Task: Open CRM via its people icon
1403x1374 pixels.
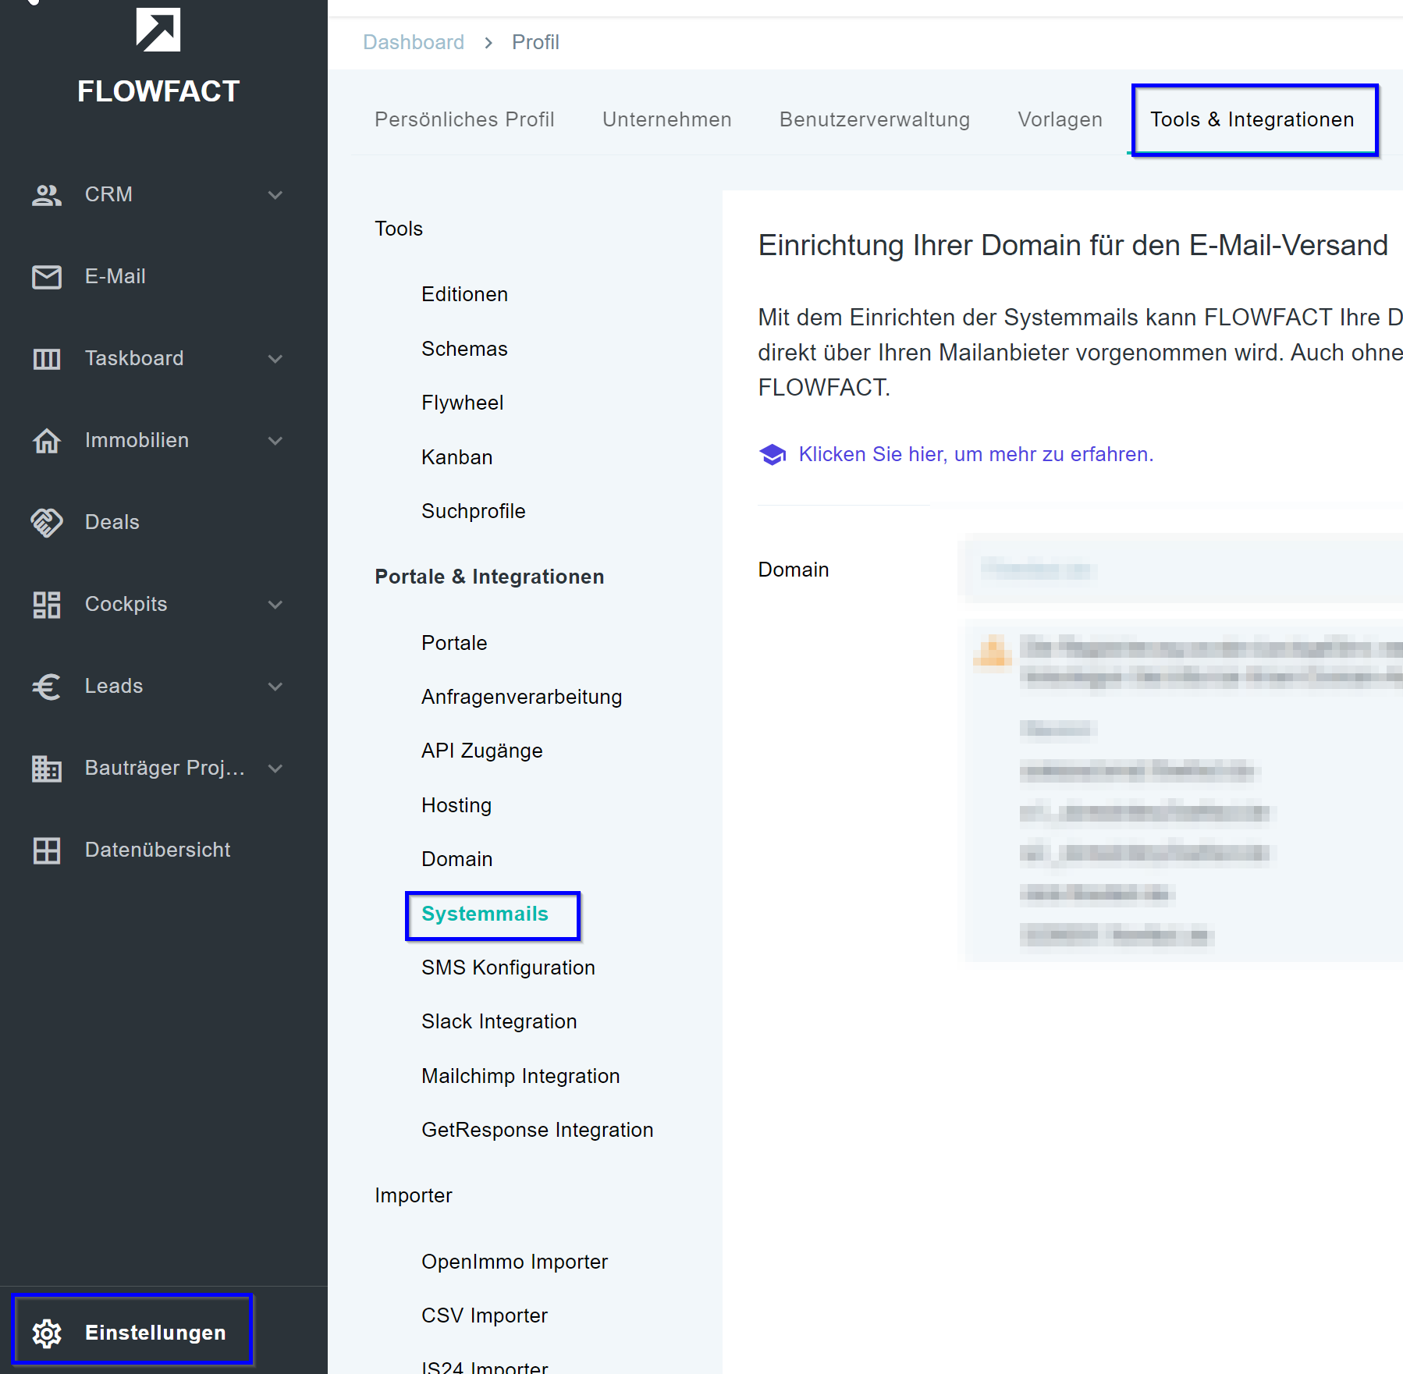Action: click(47, 195)
